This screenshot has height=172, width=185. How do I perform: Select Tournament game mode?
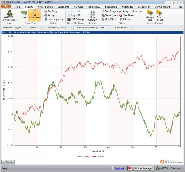click(x=35, y=15)
